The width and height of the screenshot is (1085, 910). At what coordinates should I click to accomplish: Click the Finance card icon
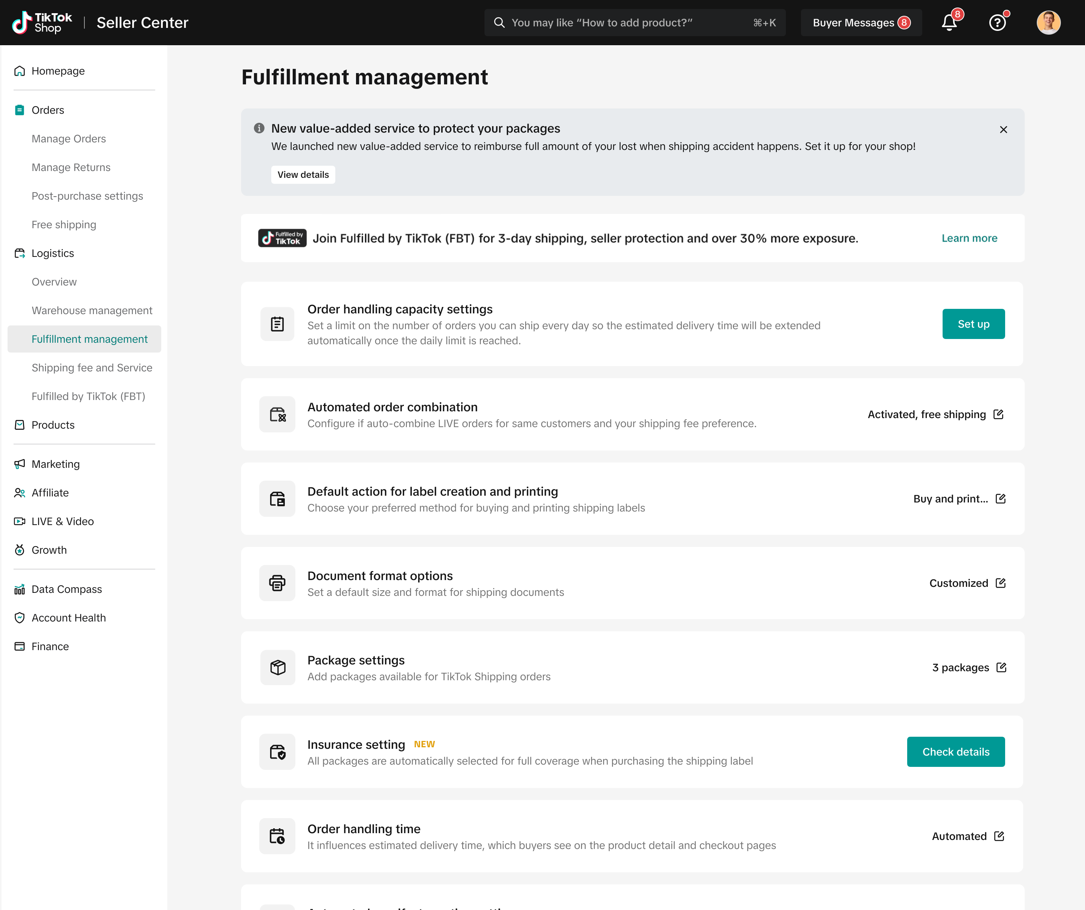pos(20,647)
